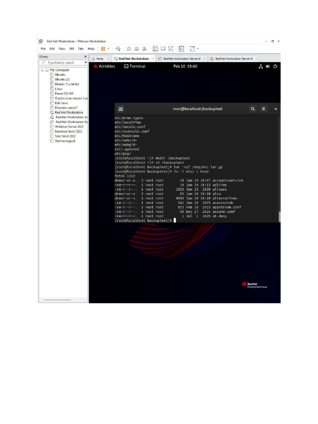
Task: Switch to Red Hat Workstation Server-B tab
Action: [182, 59]
